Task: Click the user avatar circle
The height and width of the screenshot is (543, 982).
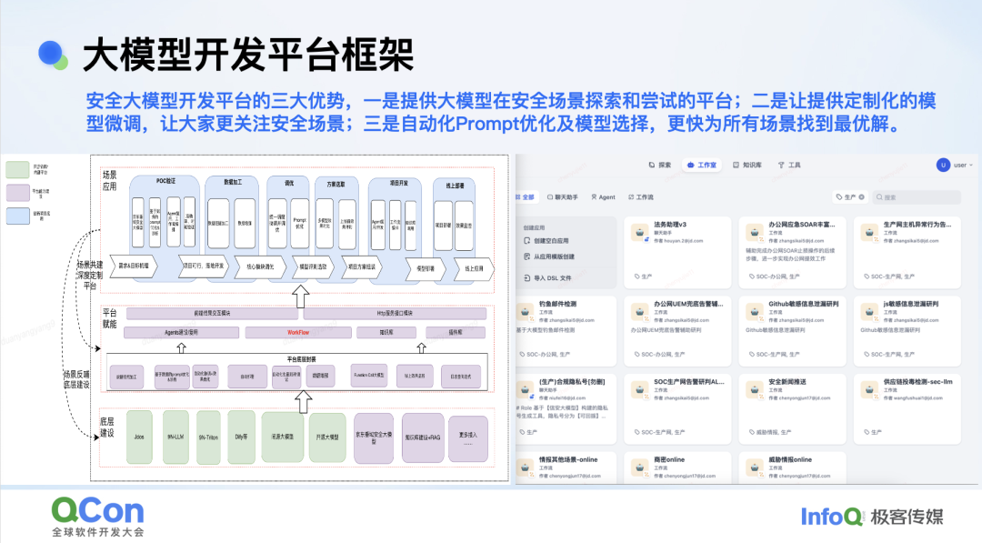Action: [943, 165]
